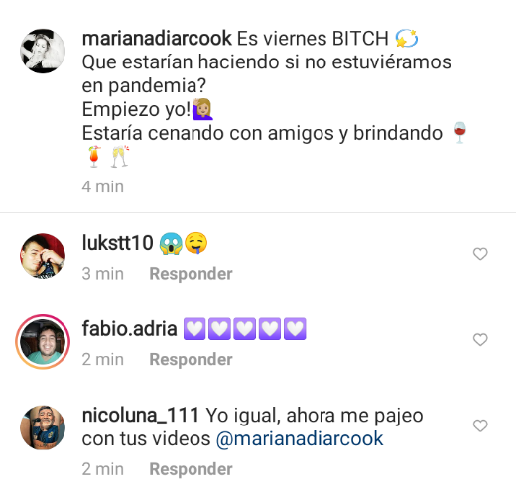Screen dimensions: 516x486
Task: Tap the 2 min timestamp under fabio.adria
Action: 103,360
